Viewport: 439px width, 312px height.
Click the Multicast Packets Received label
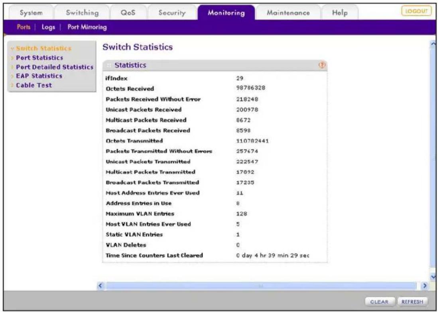tap(146, 120)
